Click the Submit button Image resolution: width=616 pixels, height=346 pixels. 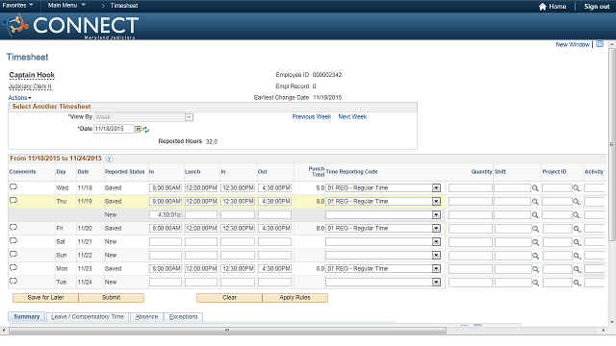click(112, 298)
